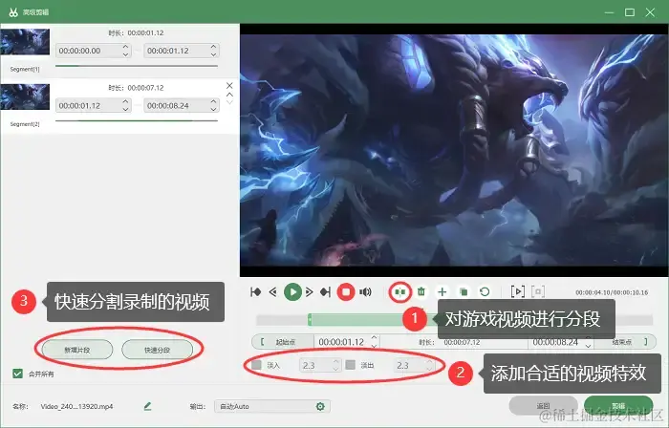Enable the 淡出 fade-out checkbox
This screenshot has height=428, width=669.
pyautogui.click(x=351, y=365)
